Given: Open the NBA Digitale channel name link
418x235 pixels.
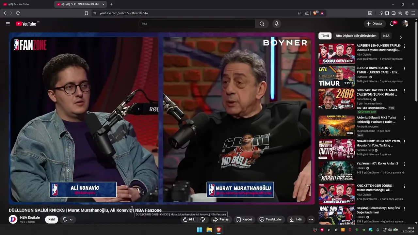Looking at the screenshot, I should point(30,217).
